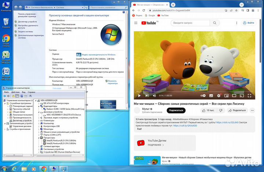
Task: Enter fullscreen in video player
Action: pyautogui.click(x=250, y=96)
